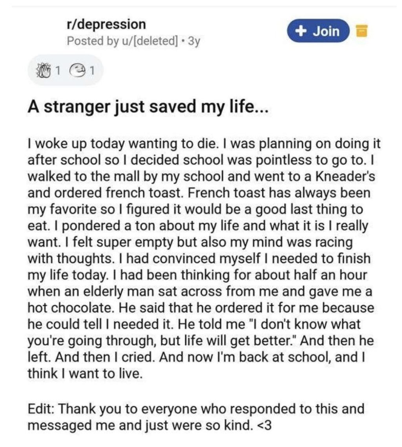
Task: Click the sentence "think I want to live."
Action: [x=85, y=374]
